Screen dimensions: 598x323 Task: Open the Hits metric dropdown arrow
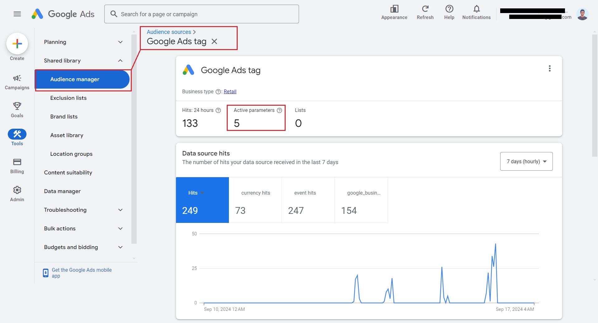pyautogui.click(x=202, y=193)
